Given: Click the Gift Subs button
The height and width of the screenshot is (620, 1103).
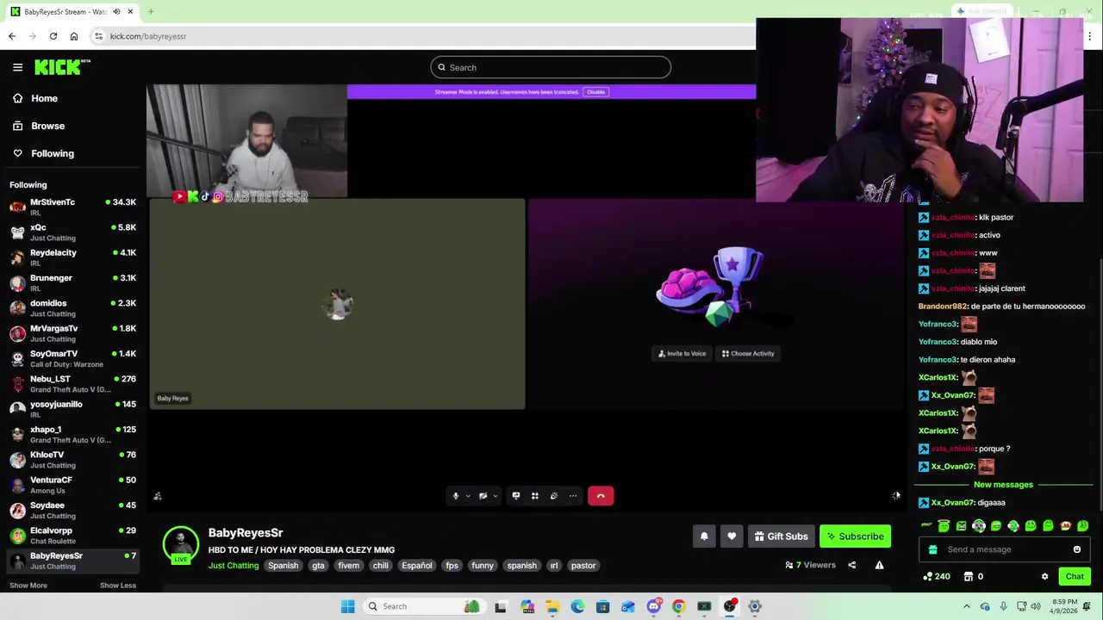Looking at the screenshot, I should pos(781,536).
